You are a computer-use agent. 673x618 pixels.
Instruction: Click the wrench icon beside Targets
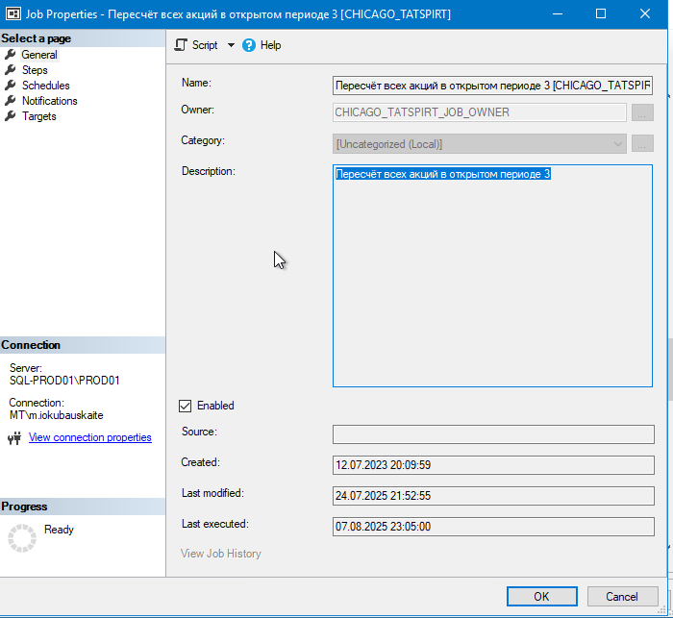(11, 116)
